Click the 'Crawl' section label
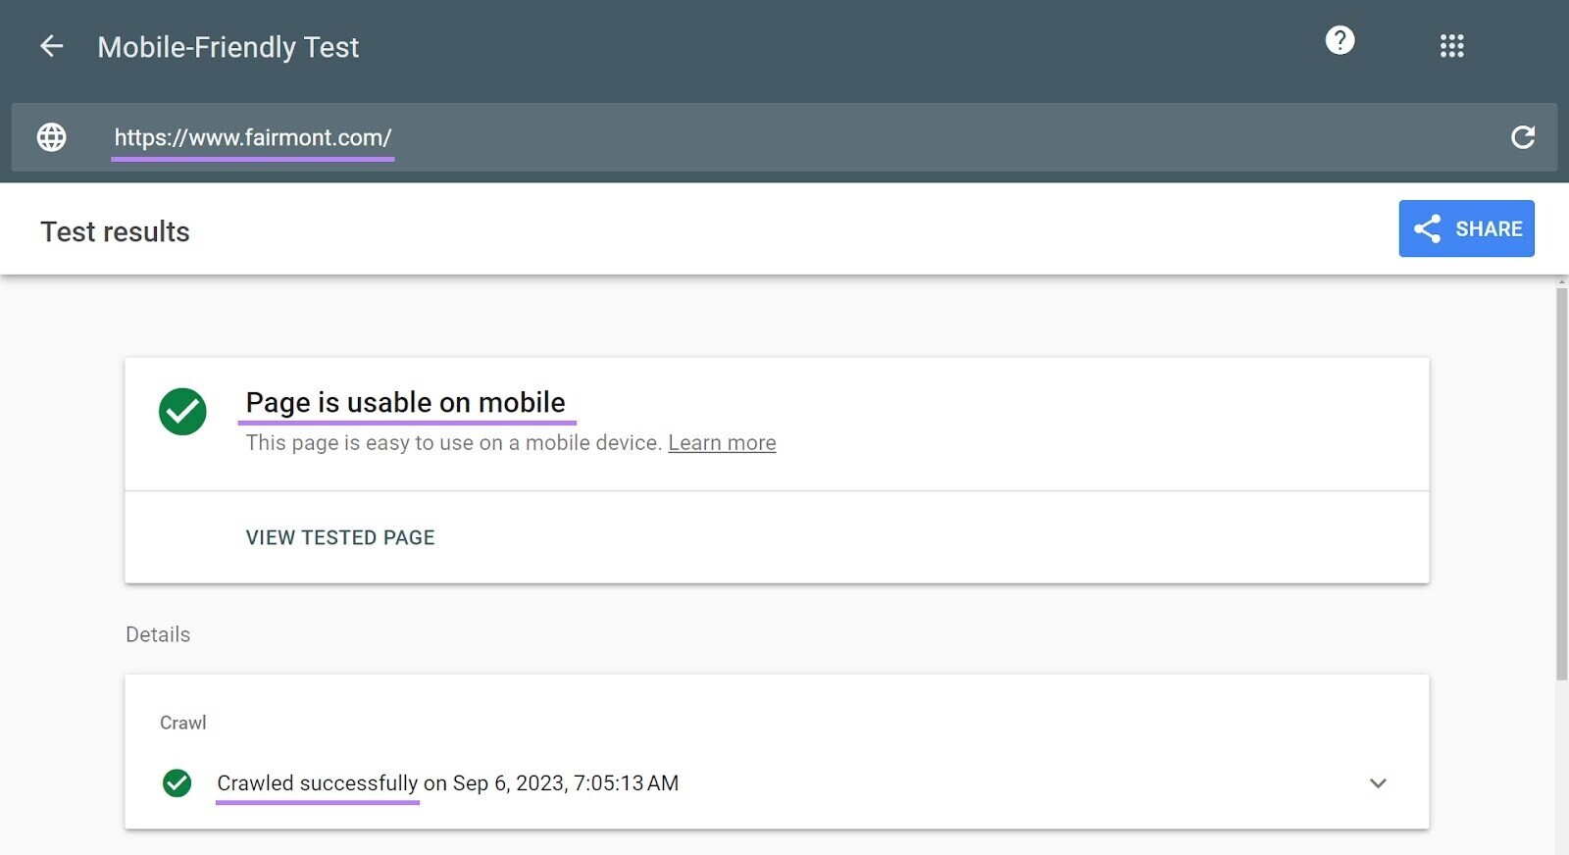This screenshot has height=855, width=1569. click(x=183, y=723)
